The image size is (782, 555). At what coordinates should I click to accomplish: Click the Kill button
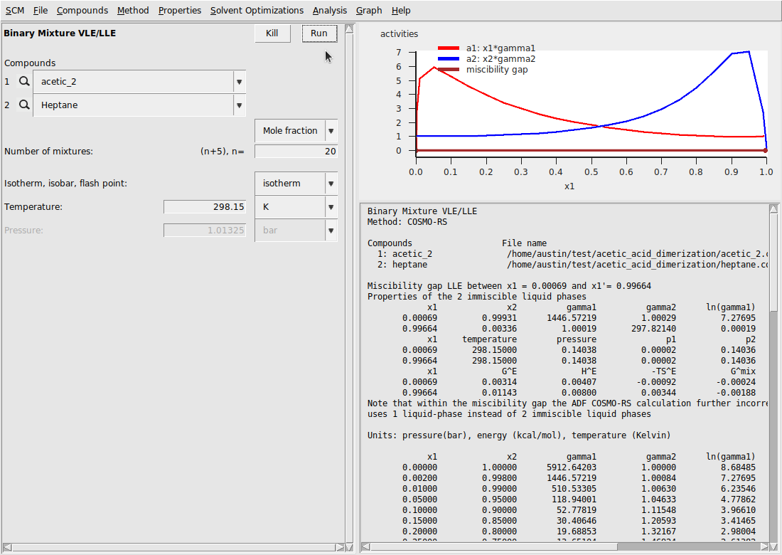(272, 33)
